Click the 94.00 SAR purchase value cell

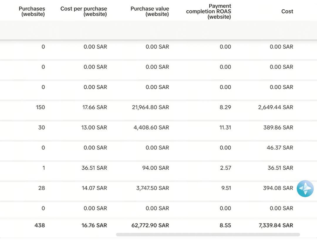click(156, 168)
